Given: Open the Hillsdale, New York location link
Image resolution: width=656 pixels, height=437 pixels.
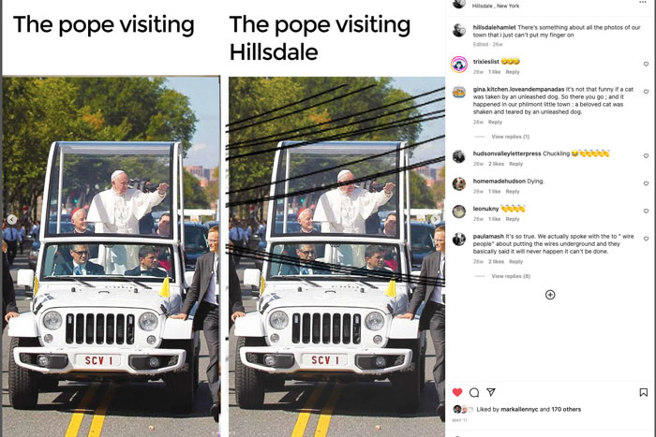Looking at the screenshot, I should pos(496,6).
